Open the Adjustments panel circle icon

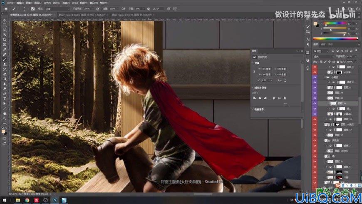click(x=308, y=60)
